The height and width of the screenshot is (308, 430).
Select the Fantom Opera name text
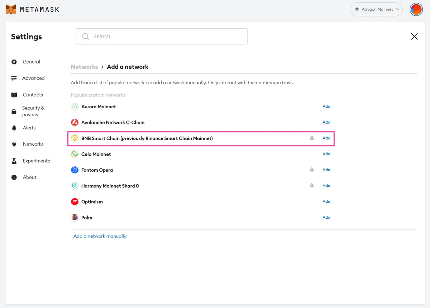(x=97, y=170)
